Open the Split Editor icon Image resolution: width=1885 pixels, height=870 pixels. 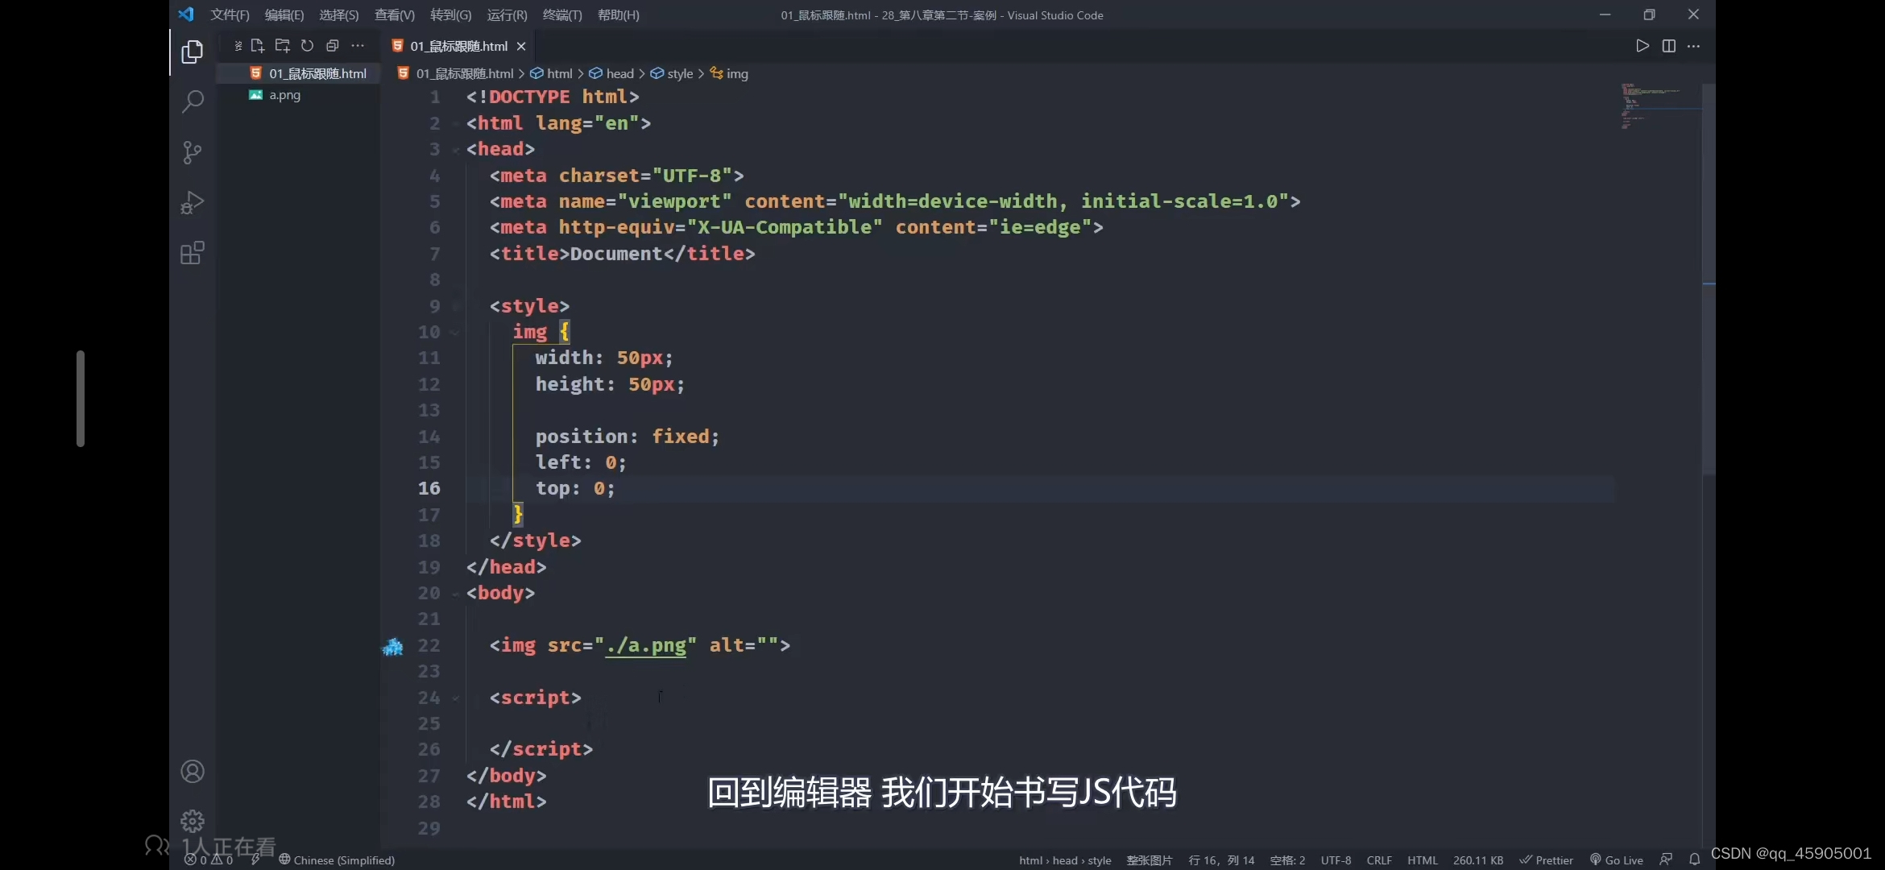coord(1668,46)
